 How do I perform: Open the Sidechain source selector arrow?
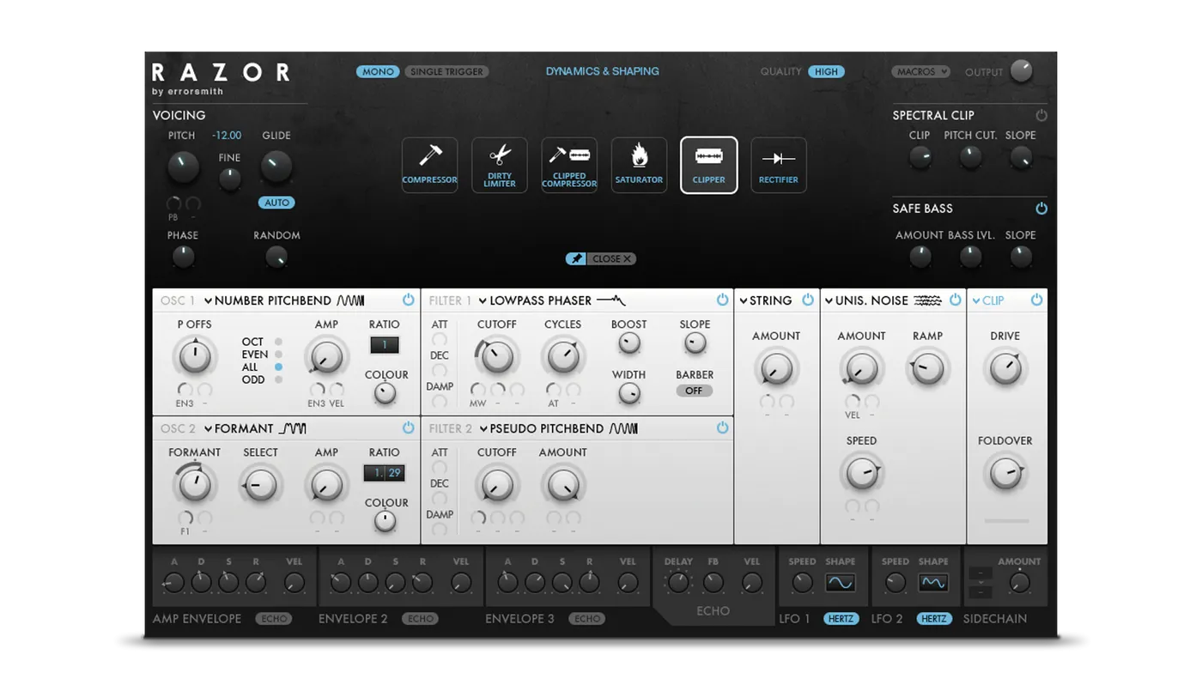point(980,583)
